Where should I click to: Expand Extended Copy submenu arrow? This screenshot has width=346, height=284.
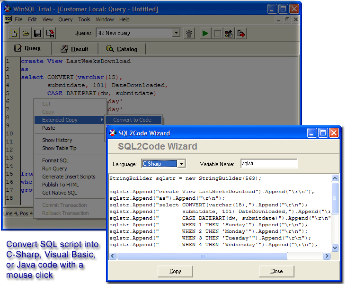101,120
